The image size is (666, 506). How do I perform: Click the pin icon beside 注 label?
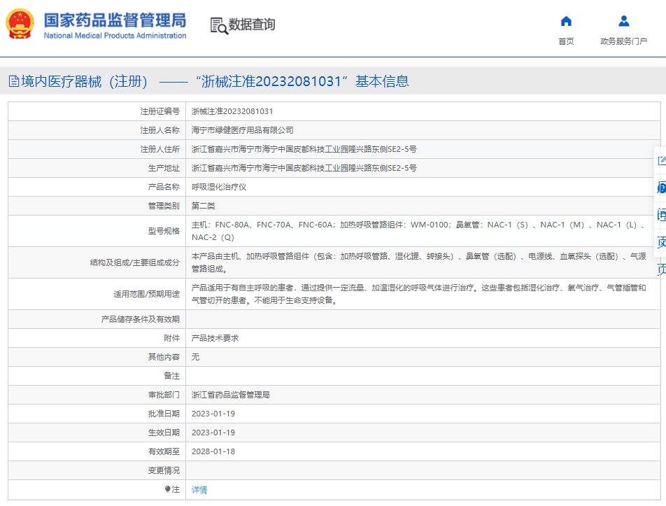[167, 489]
